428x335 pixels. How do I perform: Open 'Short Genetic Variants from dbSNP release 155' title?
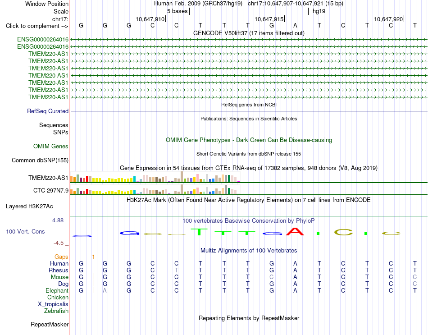point(249,154)
